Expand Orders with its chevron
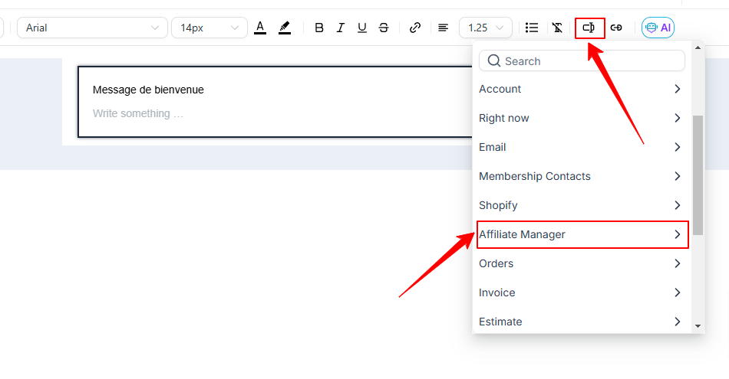Image resolution: width=729 pixels, height=379 pixels. tap(678, 263)
